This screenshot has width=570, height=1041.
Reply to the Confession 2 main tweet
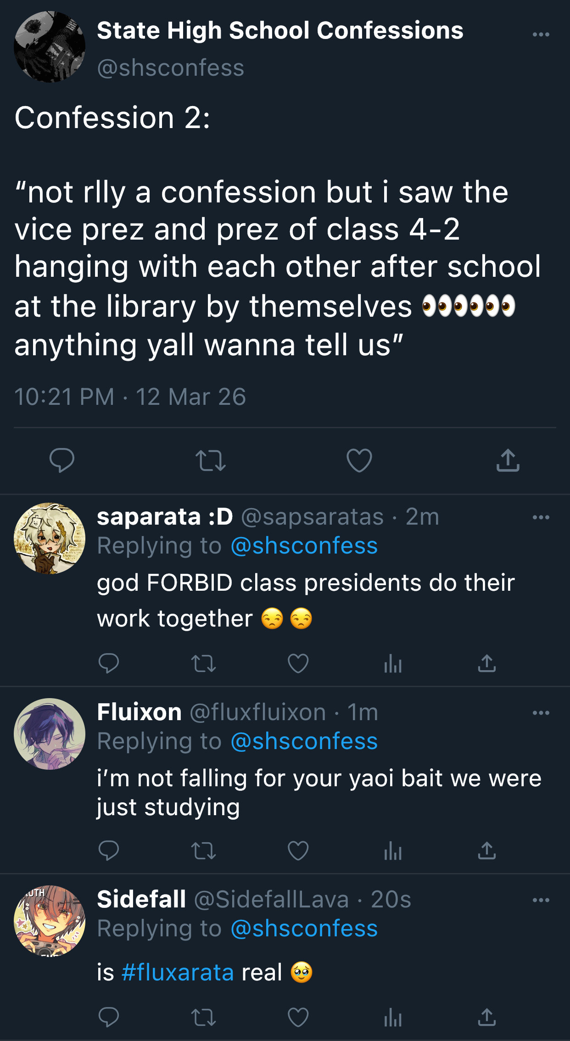tap(62, 460)
